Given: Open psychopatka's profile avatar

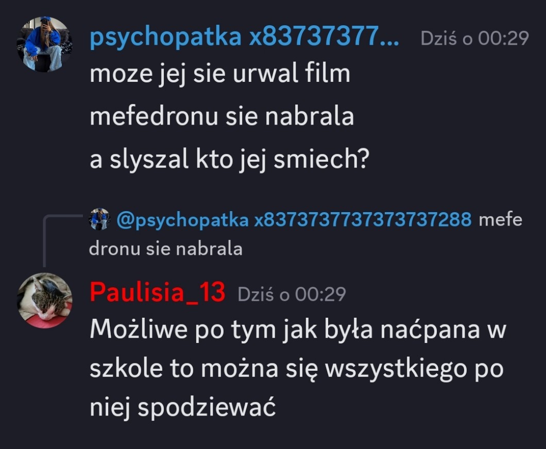Looking at the screenshot, I should coord(45,45).
